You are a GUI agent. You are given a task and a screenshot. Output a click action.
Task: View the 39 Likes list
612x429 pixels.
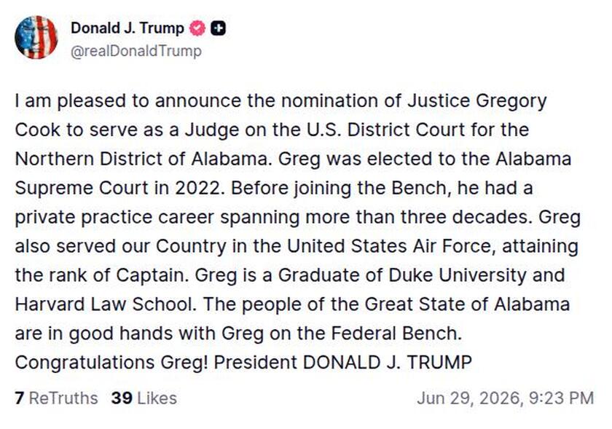pos(144,398)
